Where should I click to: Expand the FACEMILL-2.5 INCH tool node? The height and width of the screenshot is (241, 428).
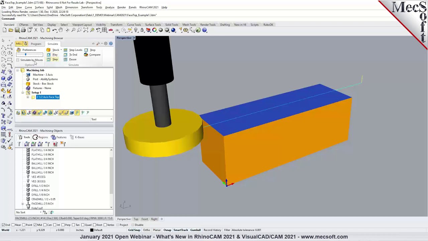[23, 204]
